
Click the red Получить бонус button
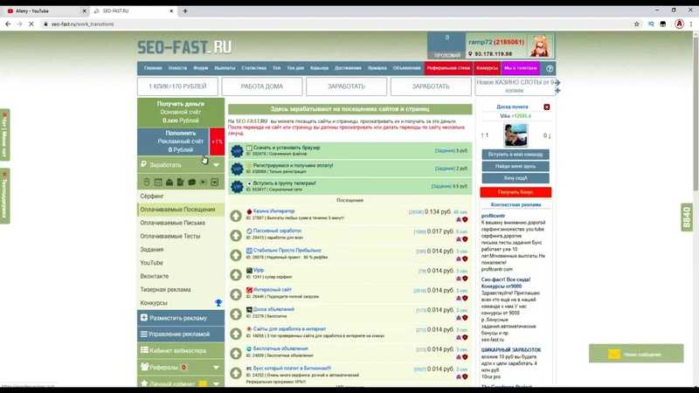click(516, 192)
